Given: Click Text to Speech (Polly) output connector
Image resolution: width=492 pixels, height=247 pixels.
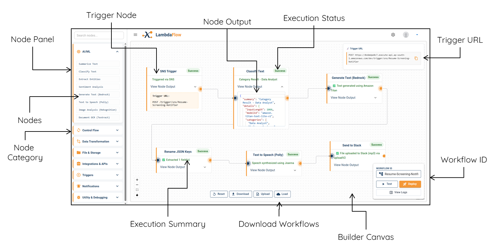Looking at the screenshot, I should 300,163.
